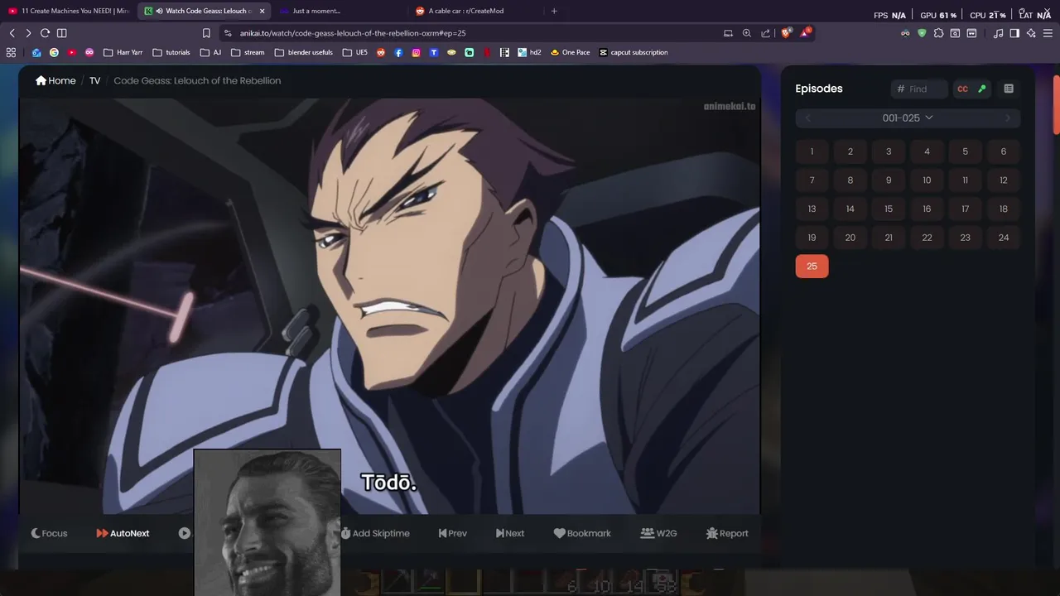Open the AJ bookmarks folder

pos(210,52)
